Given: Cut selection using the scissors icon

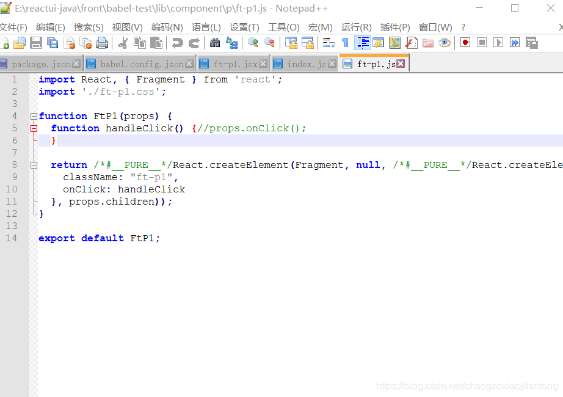Looking at the screenshot, I should click(x=123, y=43).
